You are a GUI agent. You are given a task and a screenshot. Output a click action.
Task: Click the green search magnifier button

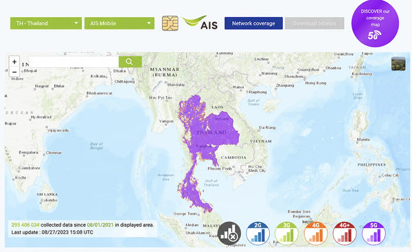(x=130, y=62)
